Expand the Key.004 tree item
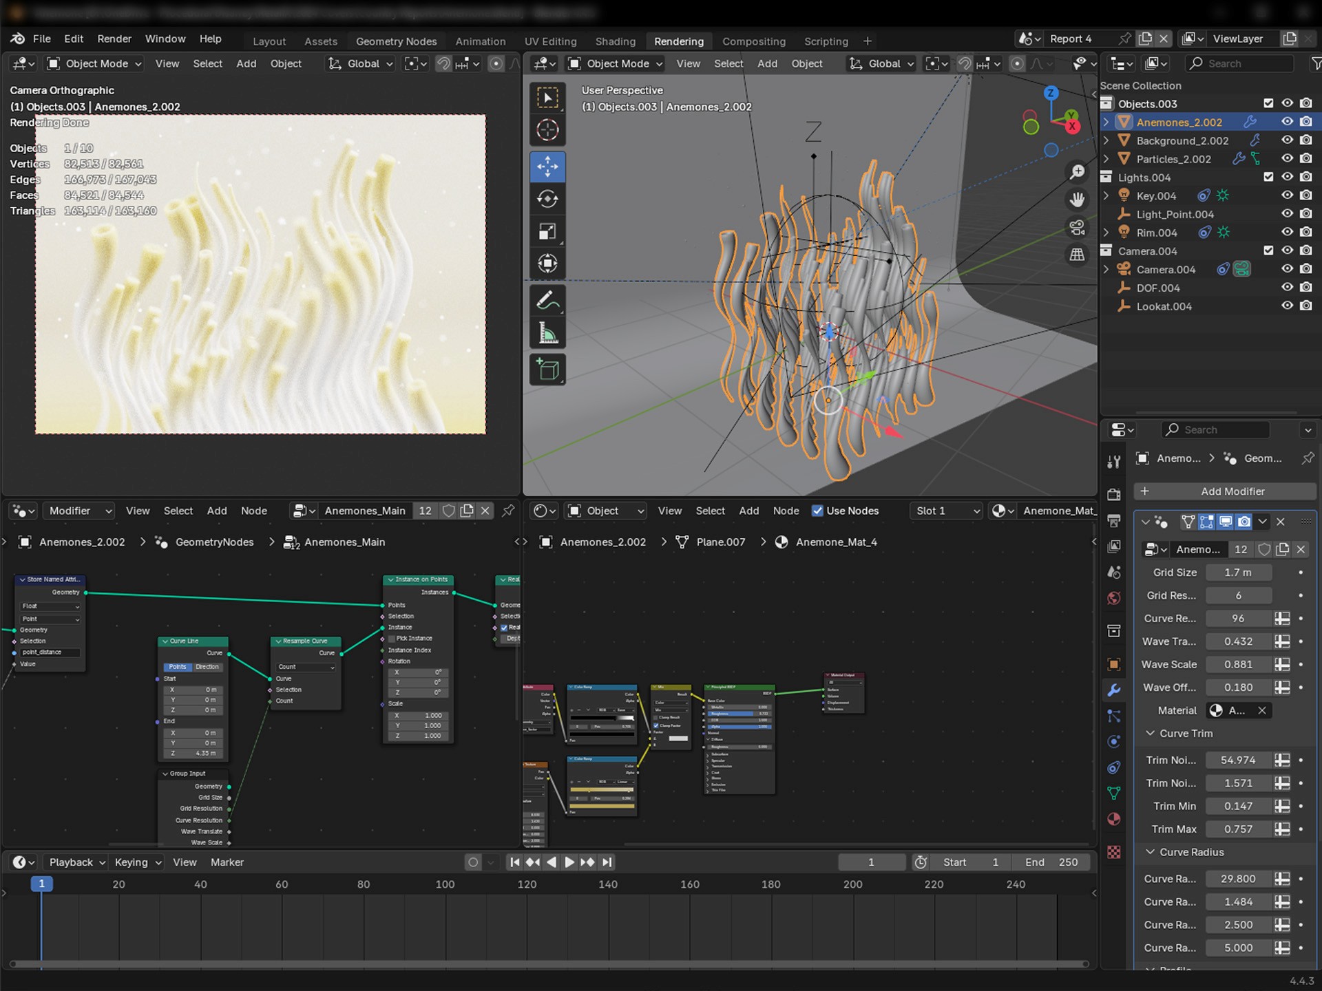Viewport: 1322px width, 991px height. tap(1106, 195)
